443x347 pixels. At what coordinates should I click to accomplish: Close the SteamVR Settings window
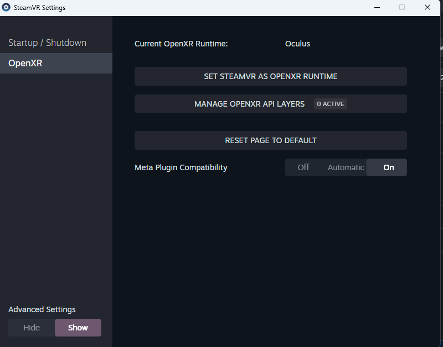coord(427,7)
